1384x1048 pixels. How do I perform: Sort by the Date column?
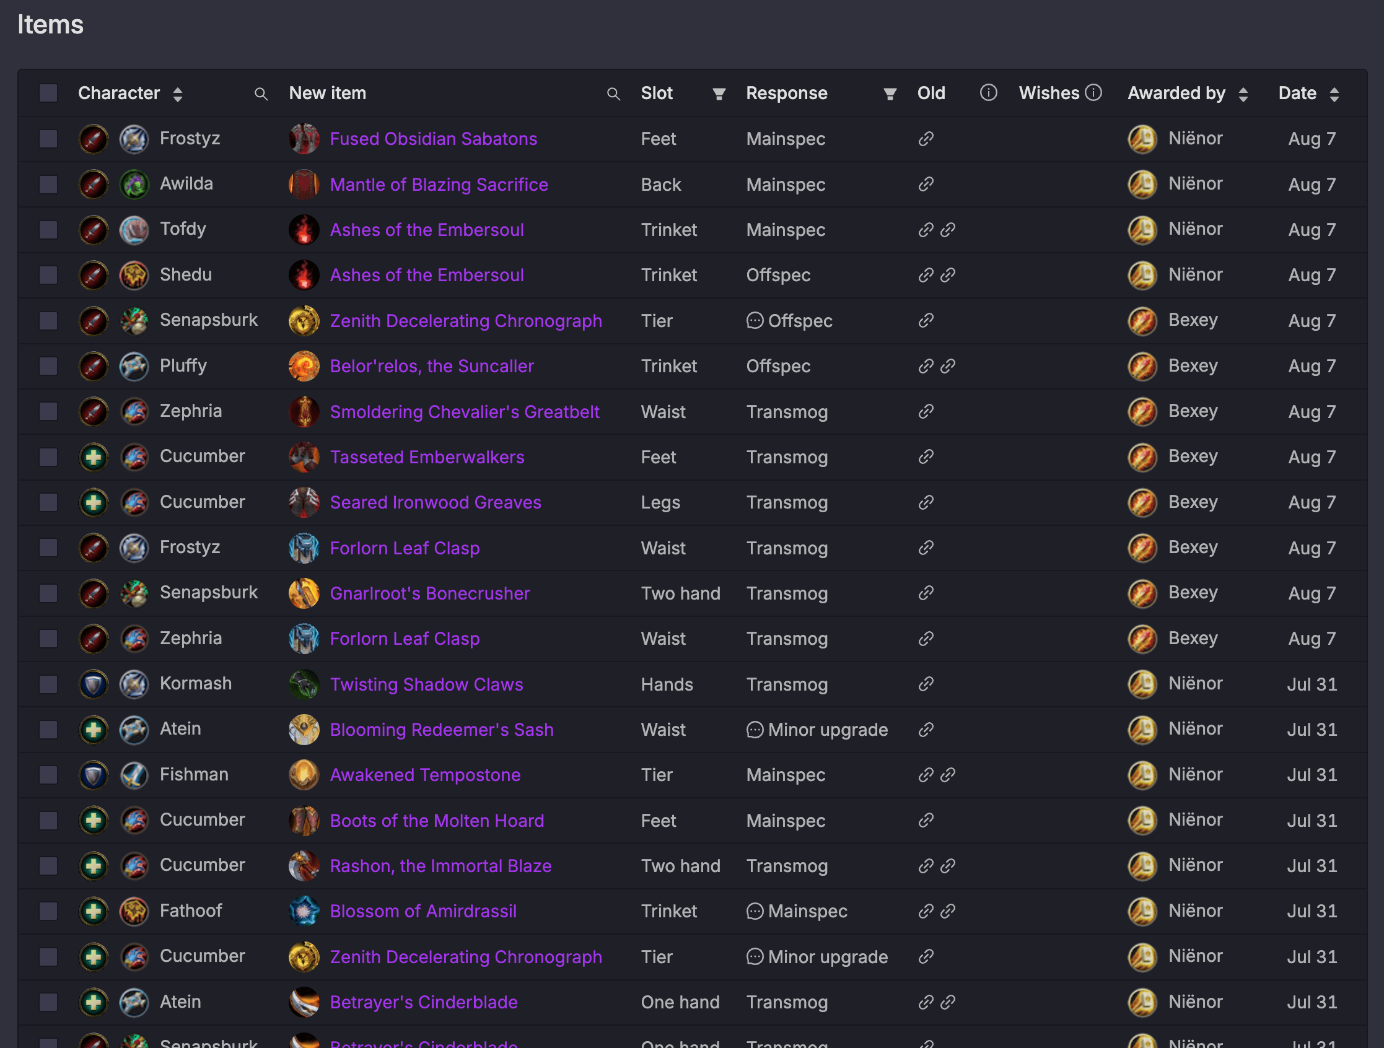pos(1334,94)
